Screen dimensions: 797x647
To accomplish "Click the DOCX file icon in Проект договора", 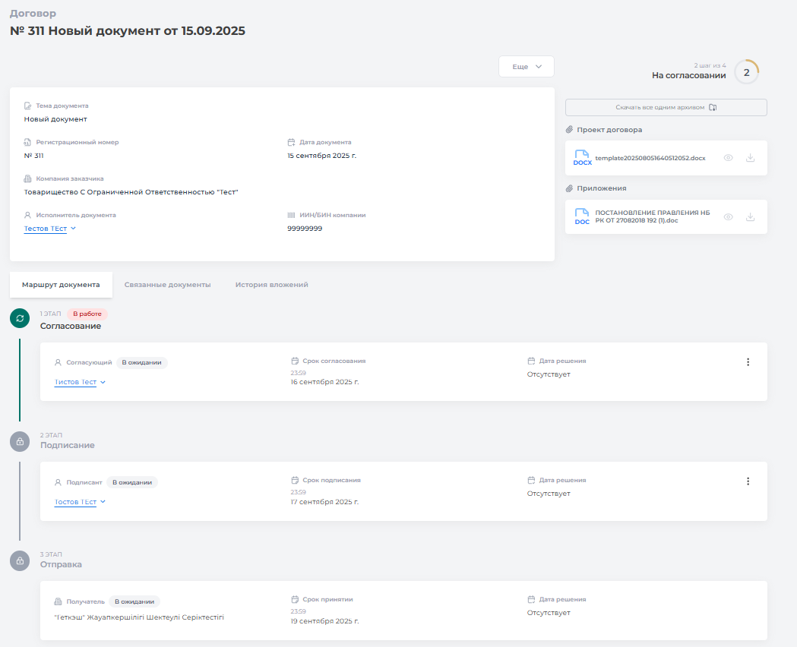I will click(582, 158).
